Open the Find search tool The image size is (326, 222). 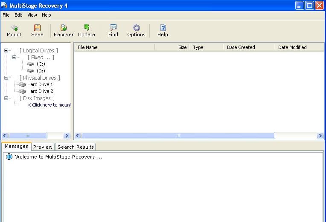(114, 28)
